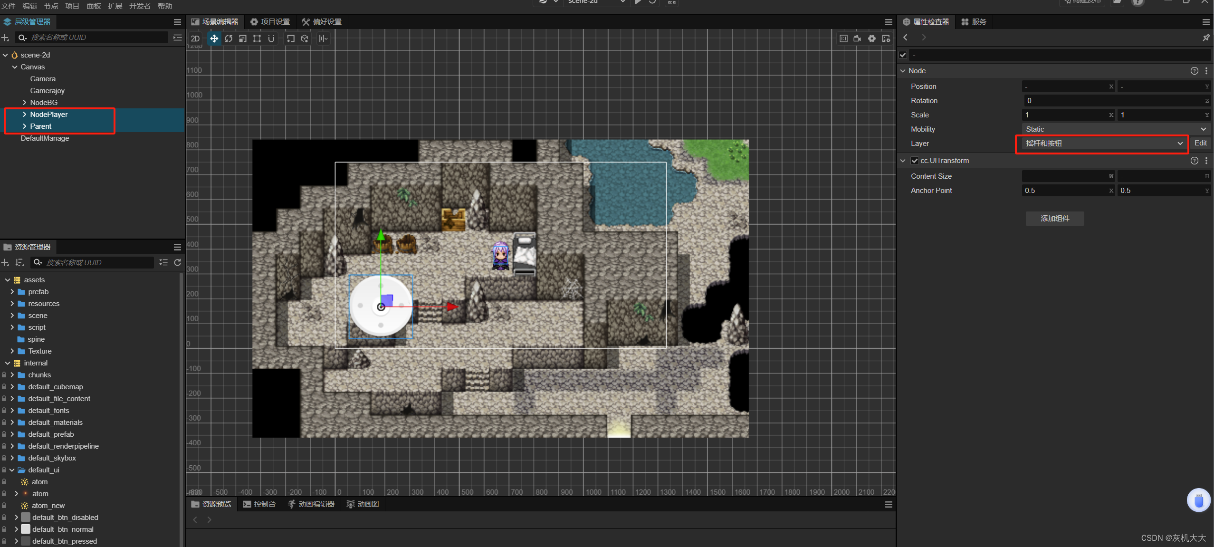This screenshot has width=1214, height=547.
Task: Expand the prefab folder
Action: [x=12, y=292]
